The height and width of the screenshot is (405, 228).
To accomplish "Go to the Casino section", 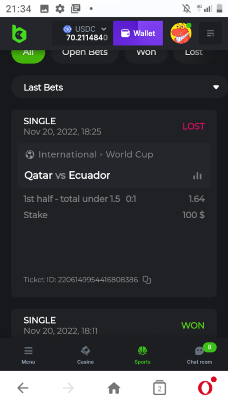I will pos(85,355).
